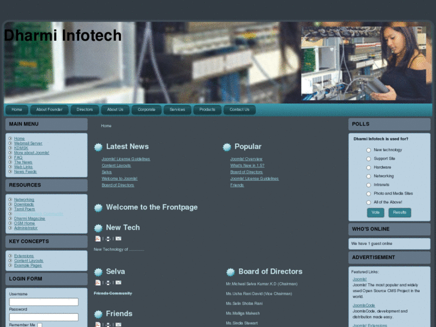Open Friends link in Popular list

click(x=237, y=185)
